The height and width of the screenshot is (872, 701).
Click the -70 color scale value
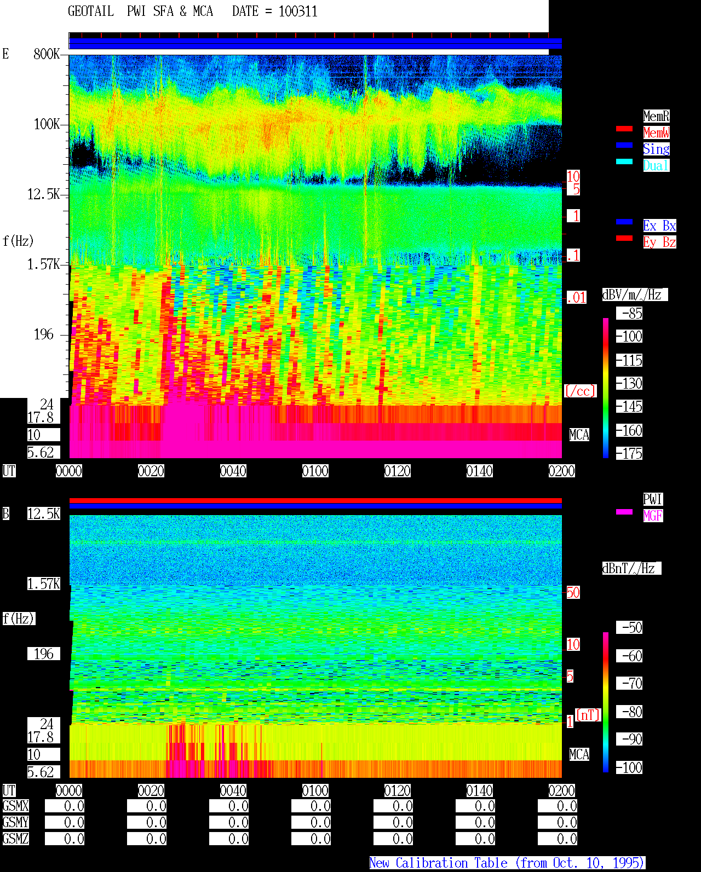[629, 683]
